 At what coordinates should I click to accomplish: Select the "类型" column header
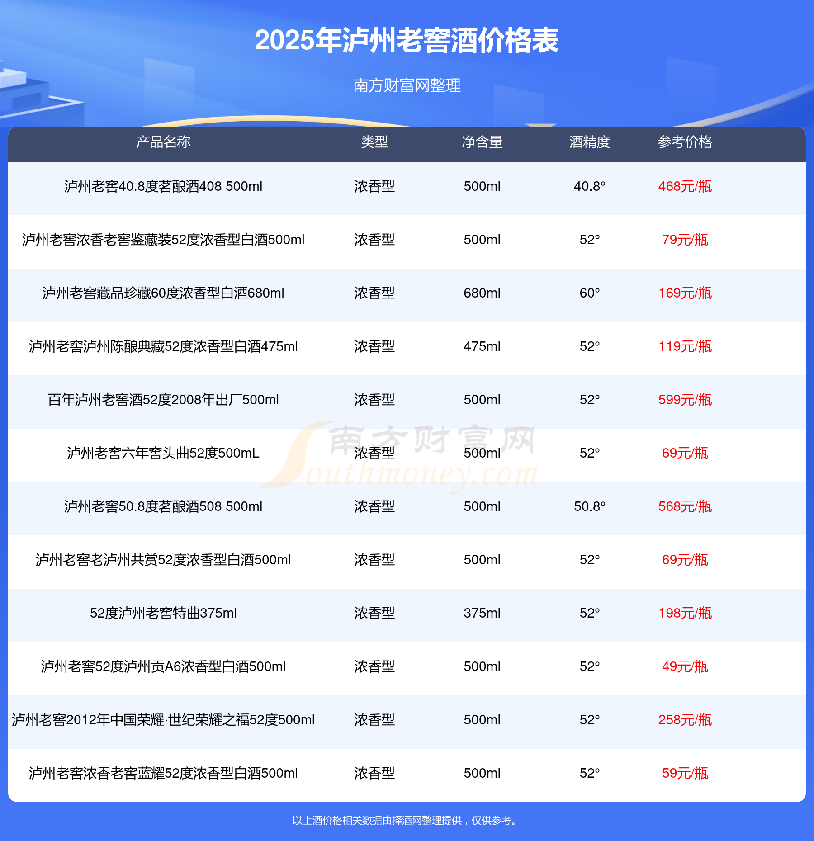(374, 142)
